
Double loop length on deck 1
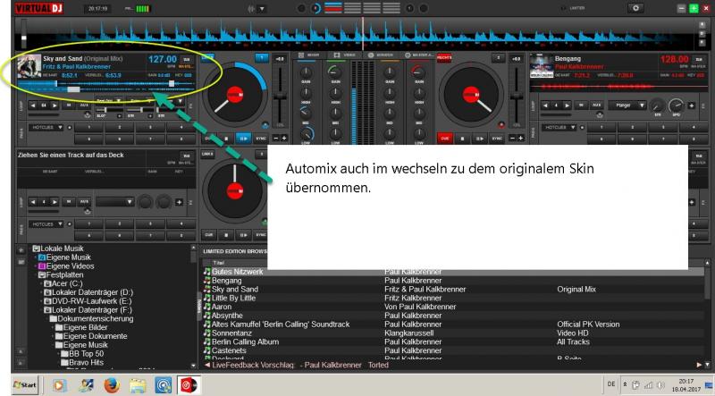pos(55,105)
